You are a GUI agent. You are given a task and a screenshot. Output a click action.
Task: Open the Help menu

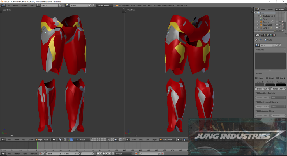coord(32,5)
